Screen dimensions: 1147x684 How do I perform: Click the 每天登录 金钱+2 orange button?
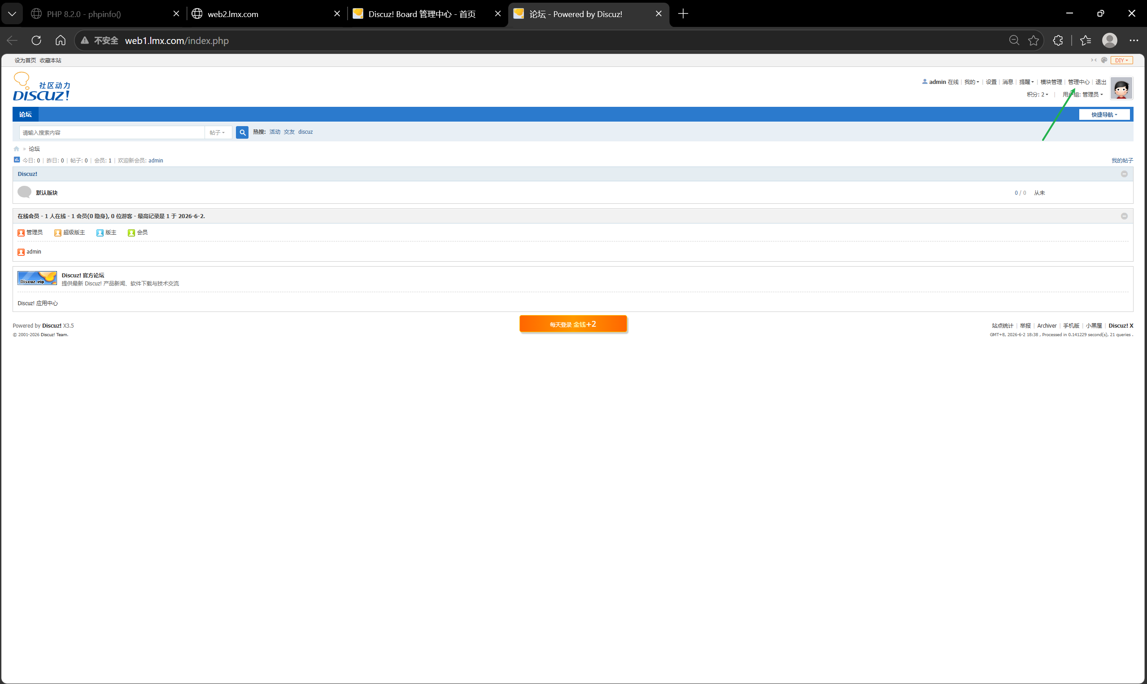pyautogui.click(x=572, y=324)
